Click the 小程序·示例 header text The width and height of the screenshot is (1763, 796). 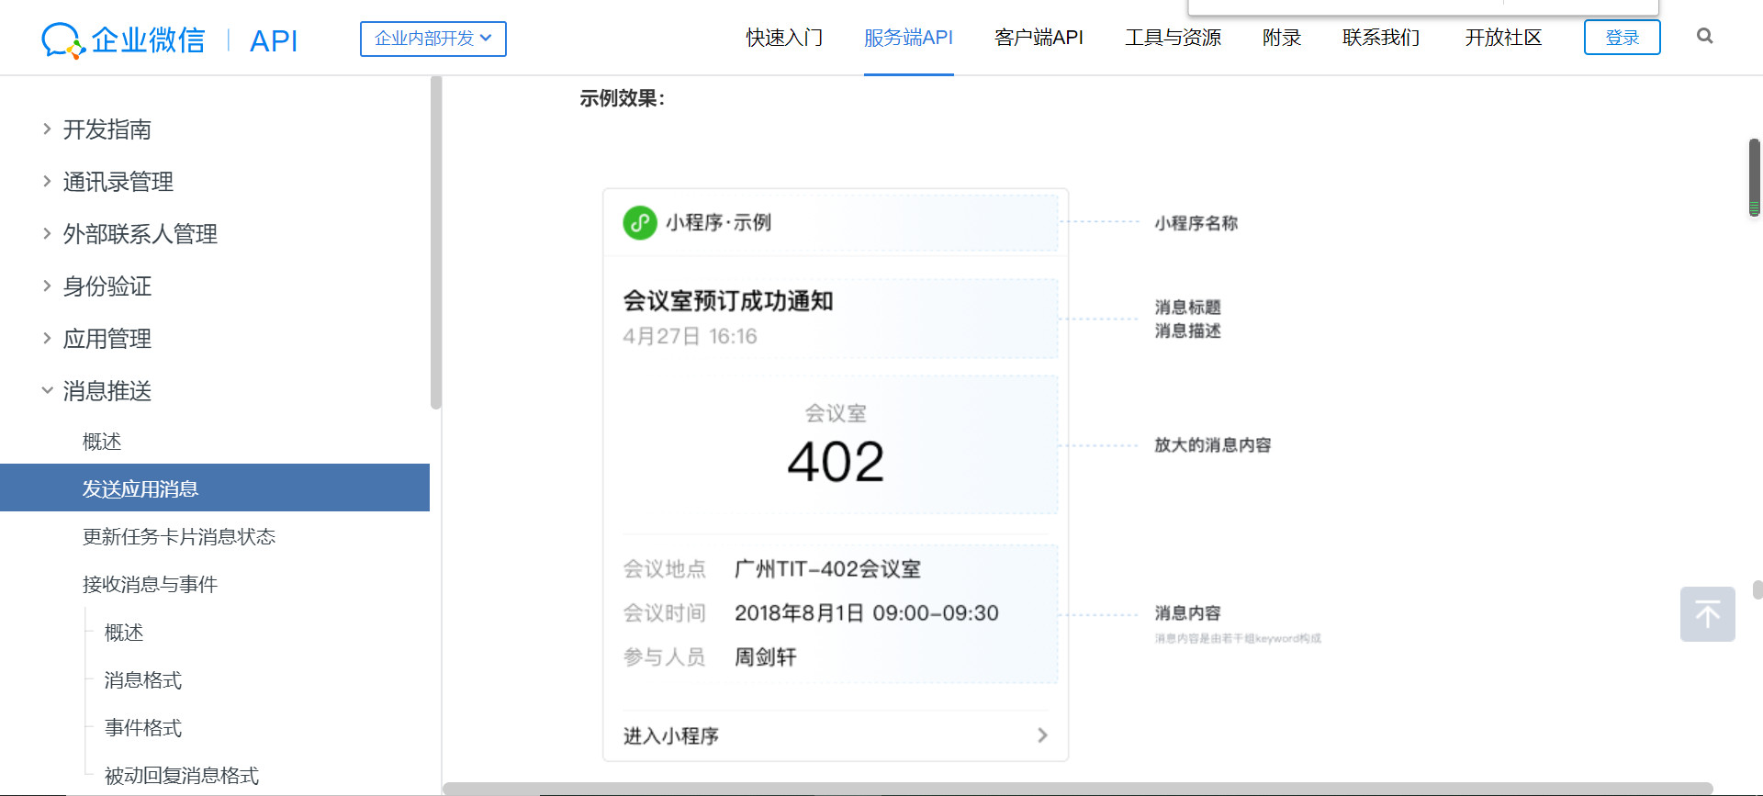click(719, 222)
